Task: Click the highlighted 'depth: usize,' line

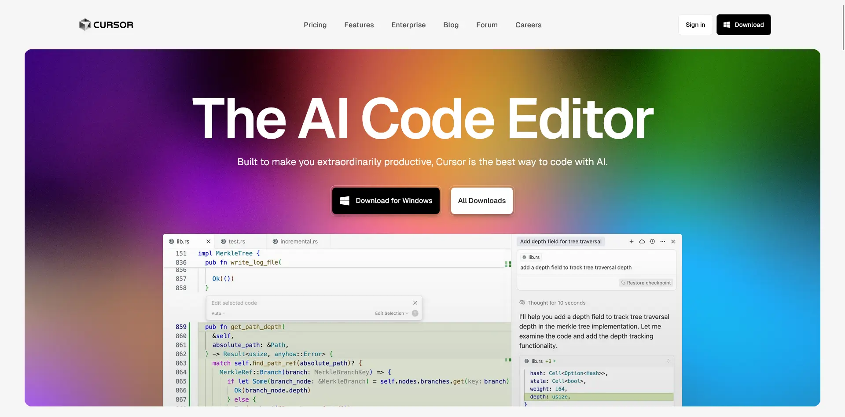Action: 599,397
